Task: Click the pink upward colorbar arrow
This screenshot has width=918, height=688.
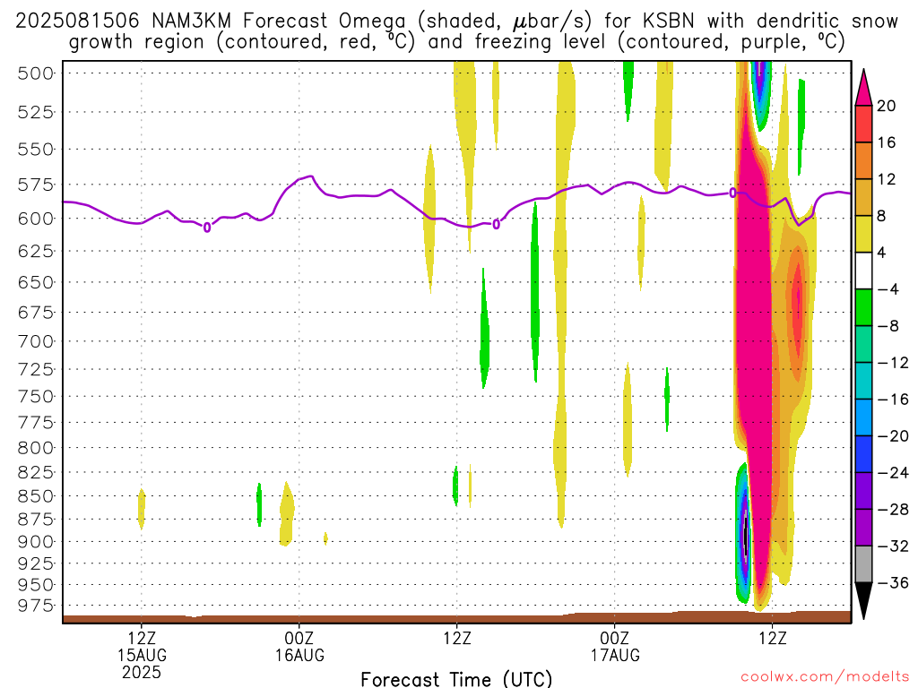Action: [863, 87]
